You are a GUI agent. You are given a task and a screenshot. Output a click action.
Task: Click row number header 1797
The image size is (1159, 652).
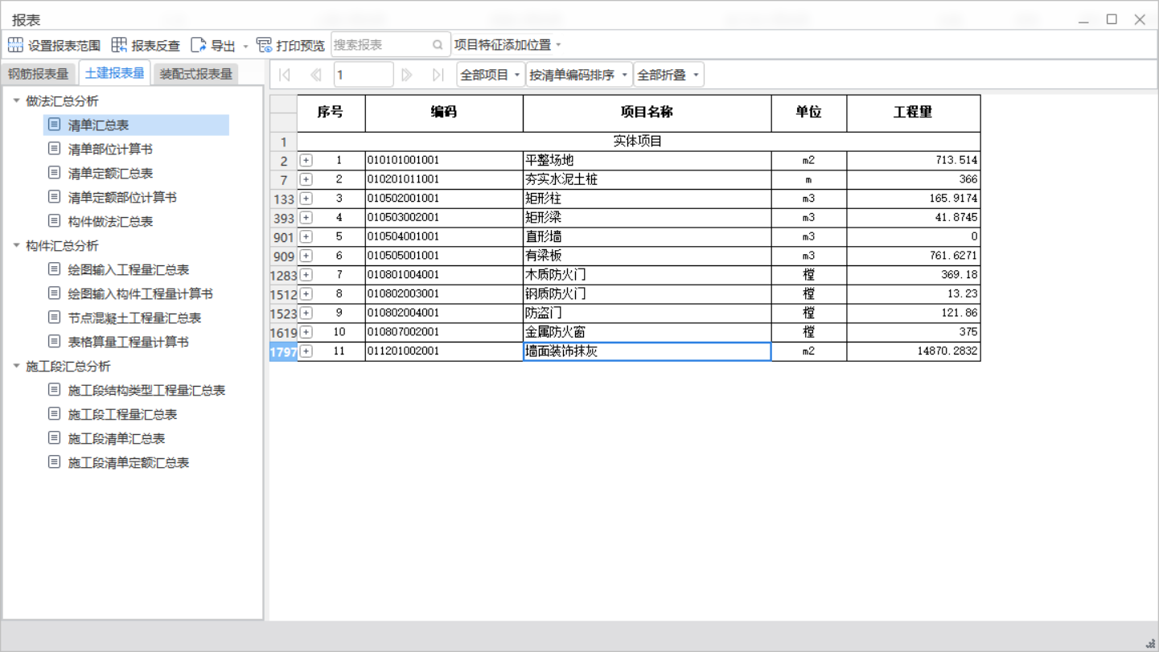(x=283, y=351)
